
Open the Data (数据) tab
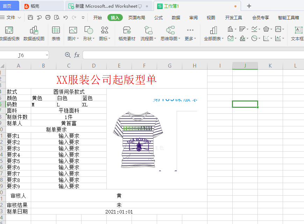pos(176,17)
